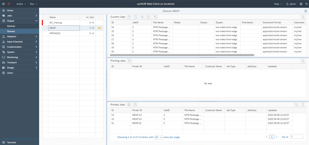Select page 1 in Printed Jobs pagination

272,137
